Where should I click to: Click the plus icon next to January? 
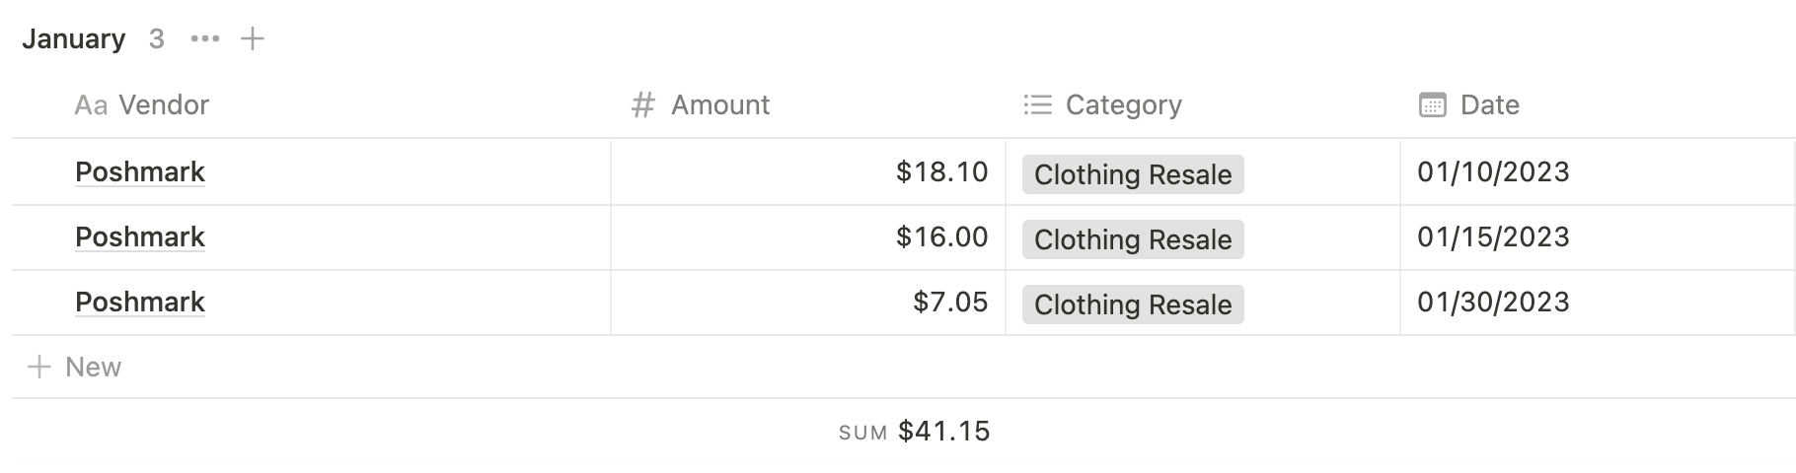coord(253,39)
